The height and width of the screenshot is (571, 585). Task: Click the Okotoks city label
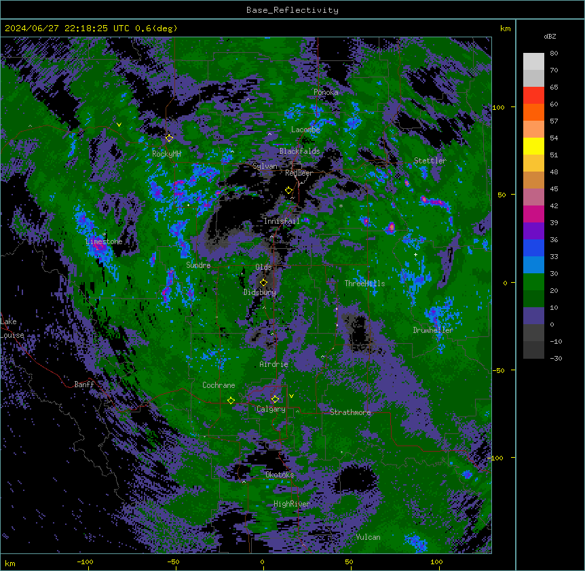pos(280,475)
